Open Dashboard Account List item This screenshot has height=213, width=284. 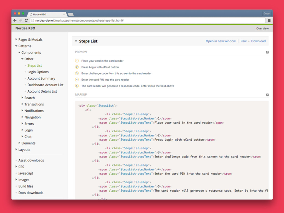(45, 85)
